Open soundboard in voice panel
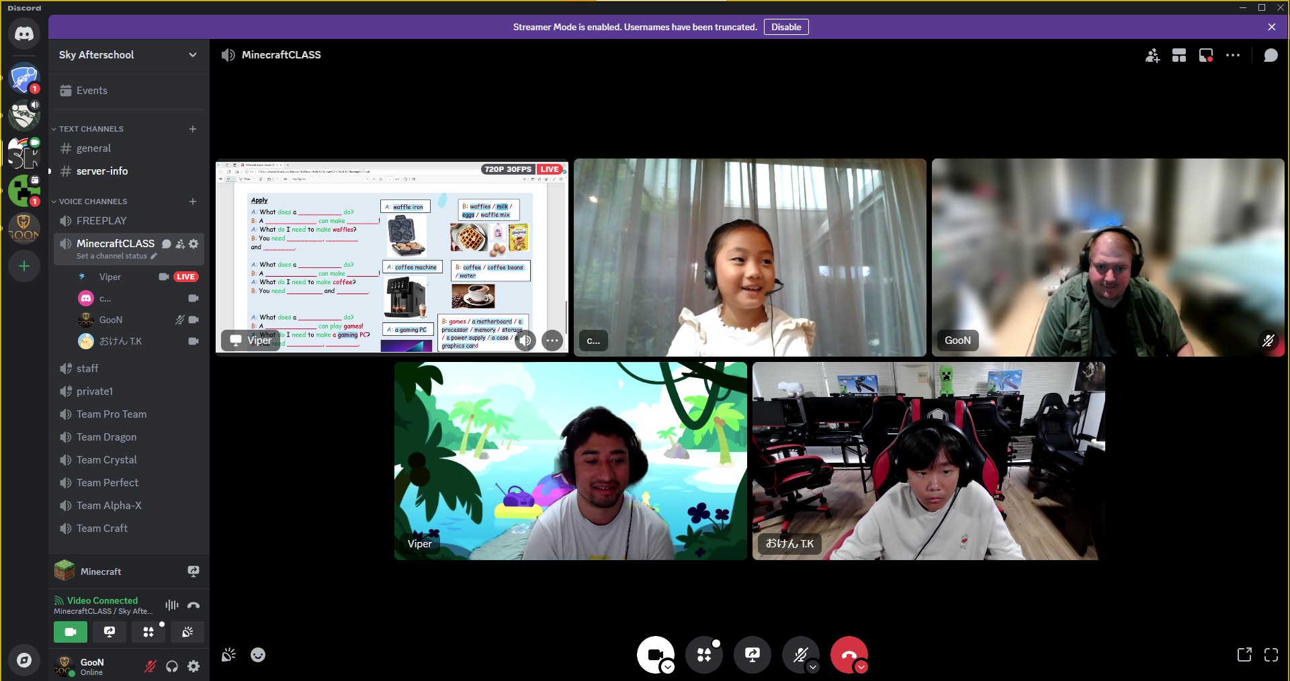Image resolution: width=1290 pixels, height=681 pixels. pos(187,632)
